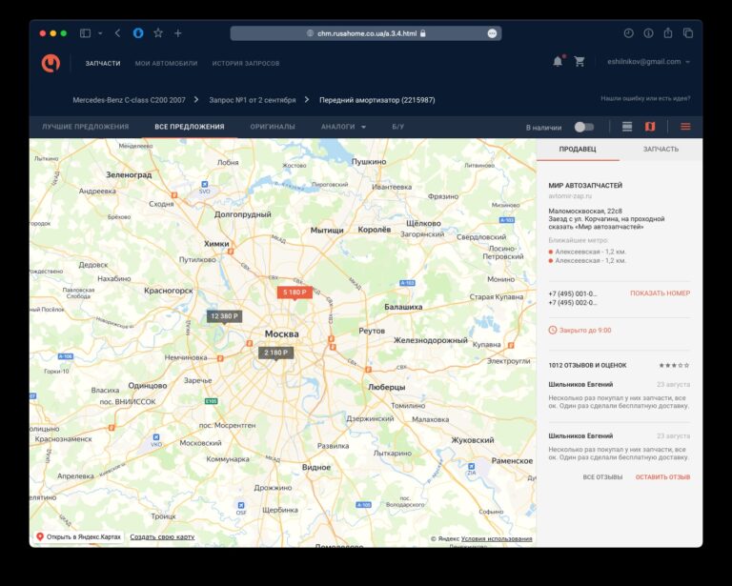Click the orange site logo
Image resolution: width=732 pixels, height=586 pixels.
pyautogui.click(x=51, y=63)
